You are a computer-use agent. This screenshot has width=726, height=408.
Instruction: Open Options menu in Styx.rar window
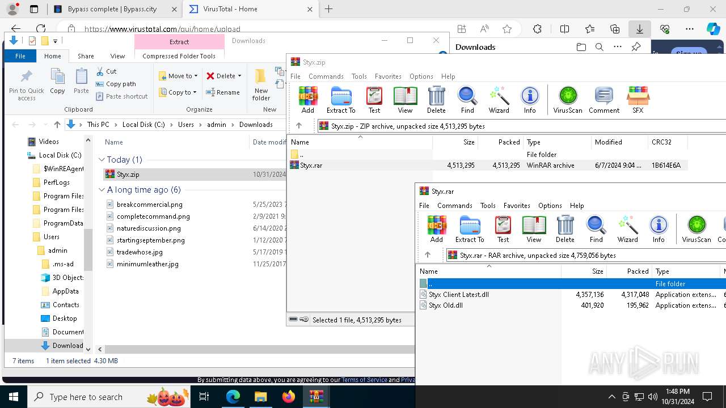[550, 206]
